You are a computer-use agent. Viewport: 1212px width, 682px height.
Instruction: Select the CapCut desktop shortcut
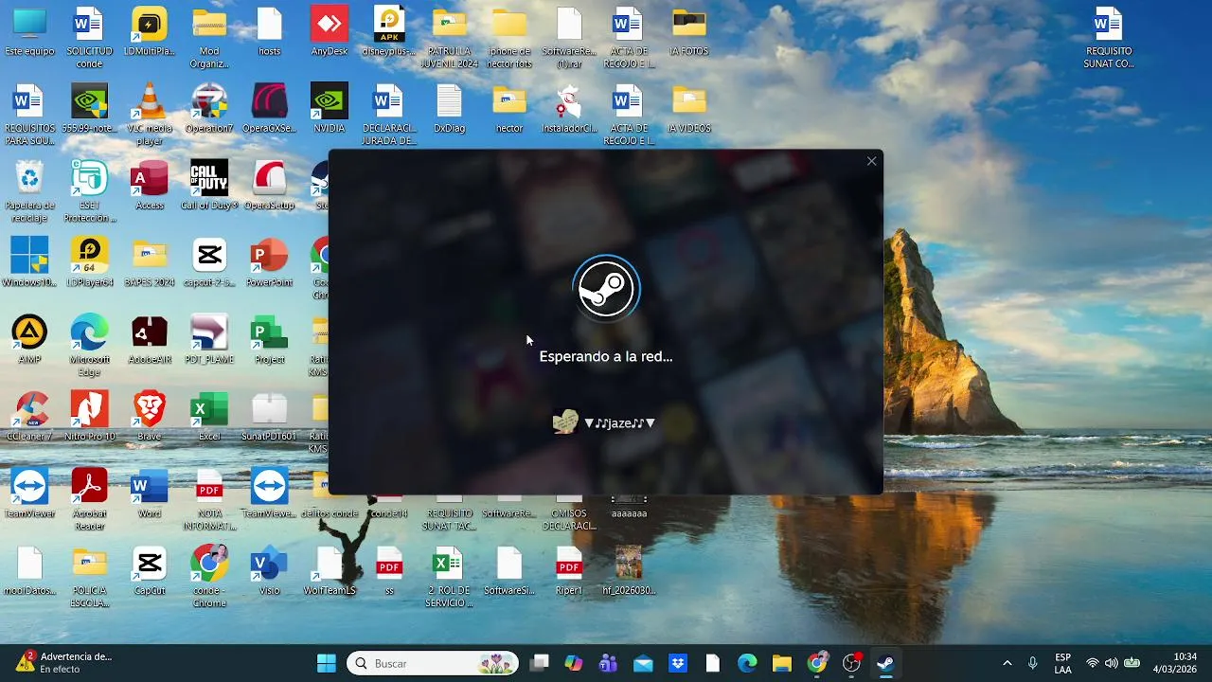(150, 569)
